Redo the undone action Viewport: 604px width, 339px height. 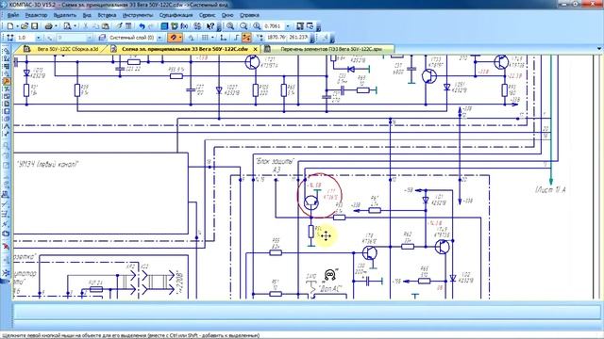click(x=151, y=26)
